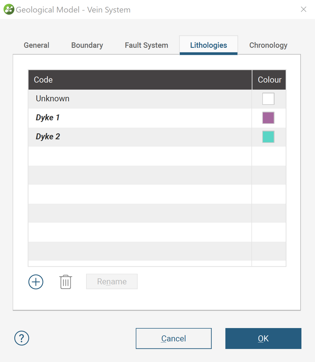Highlight the Dyke 2 lithology code
This screenshot has height=362, width=315.
[48, 137]
